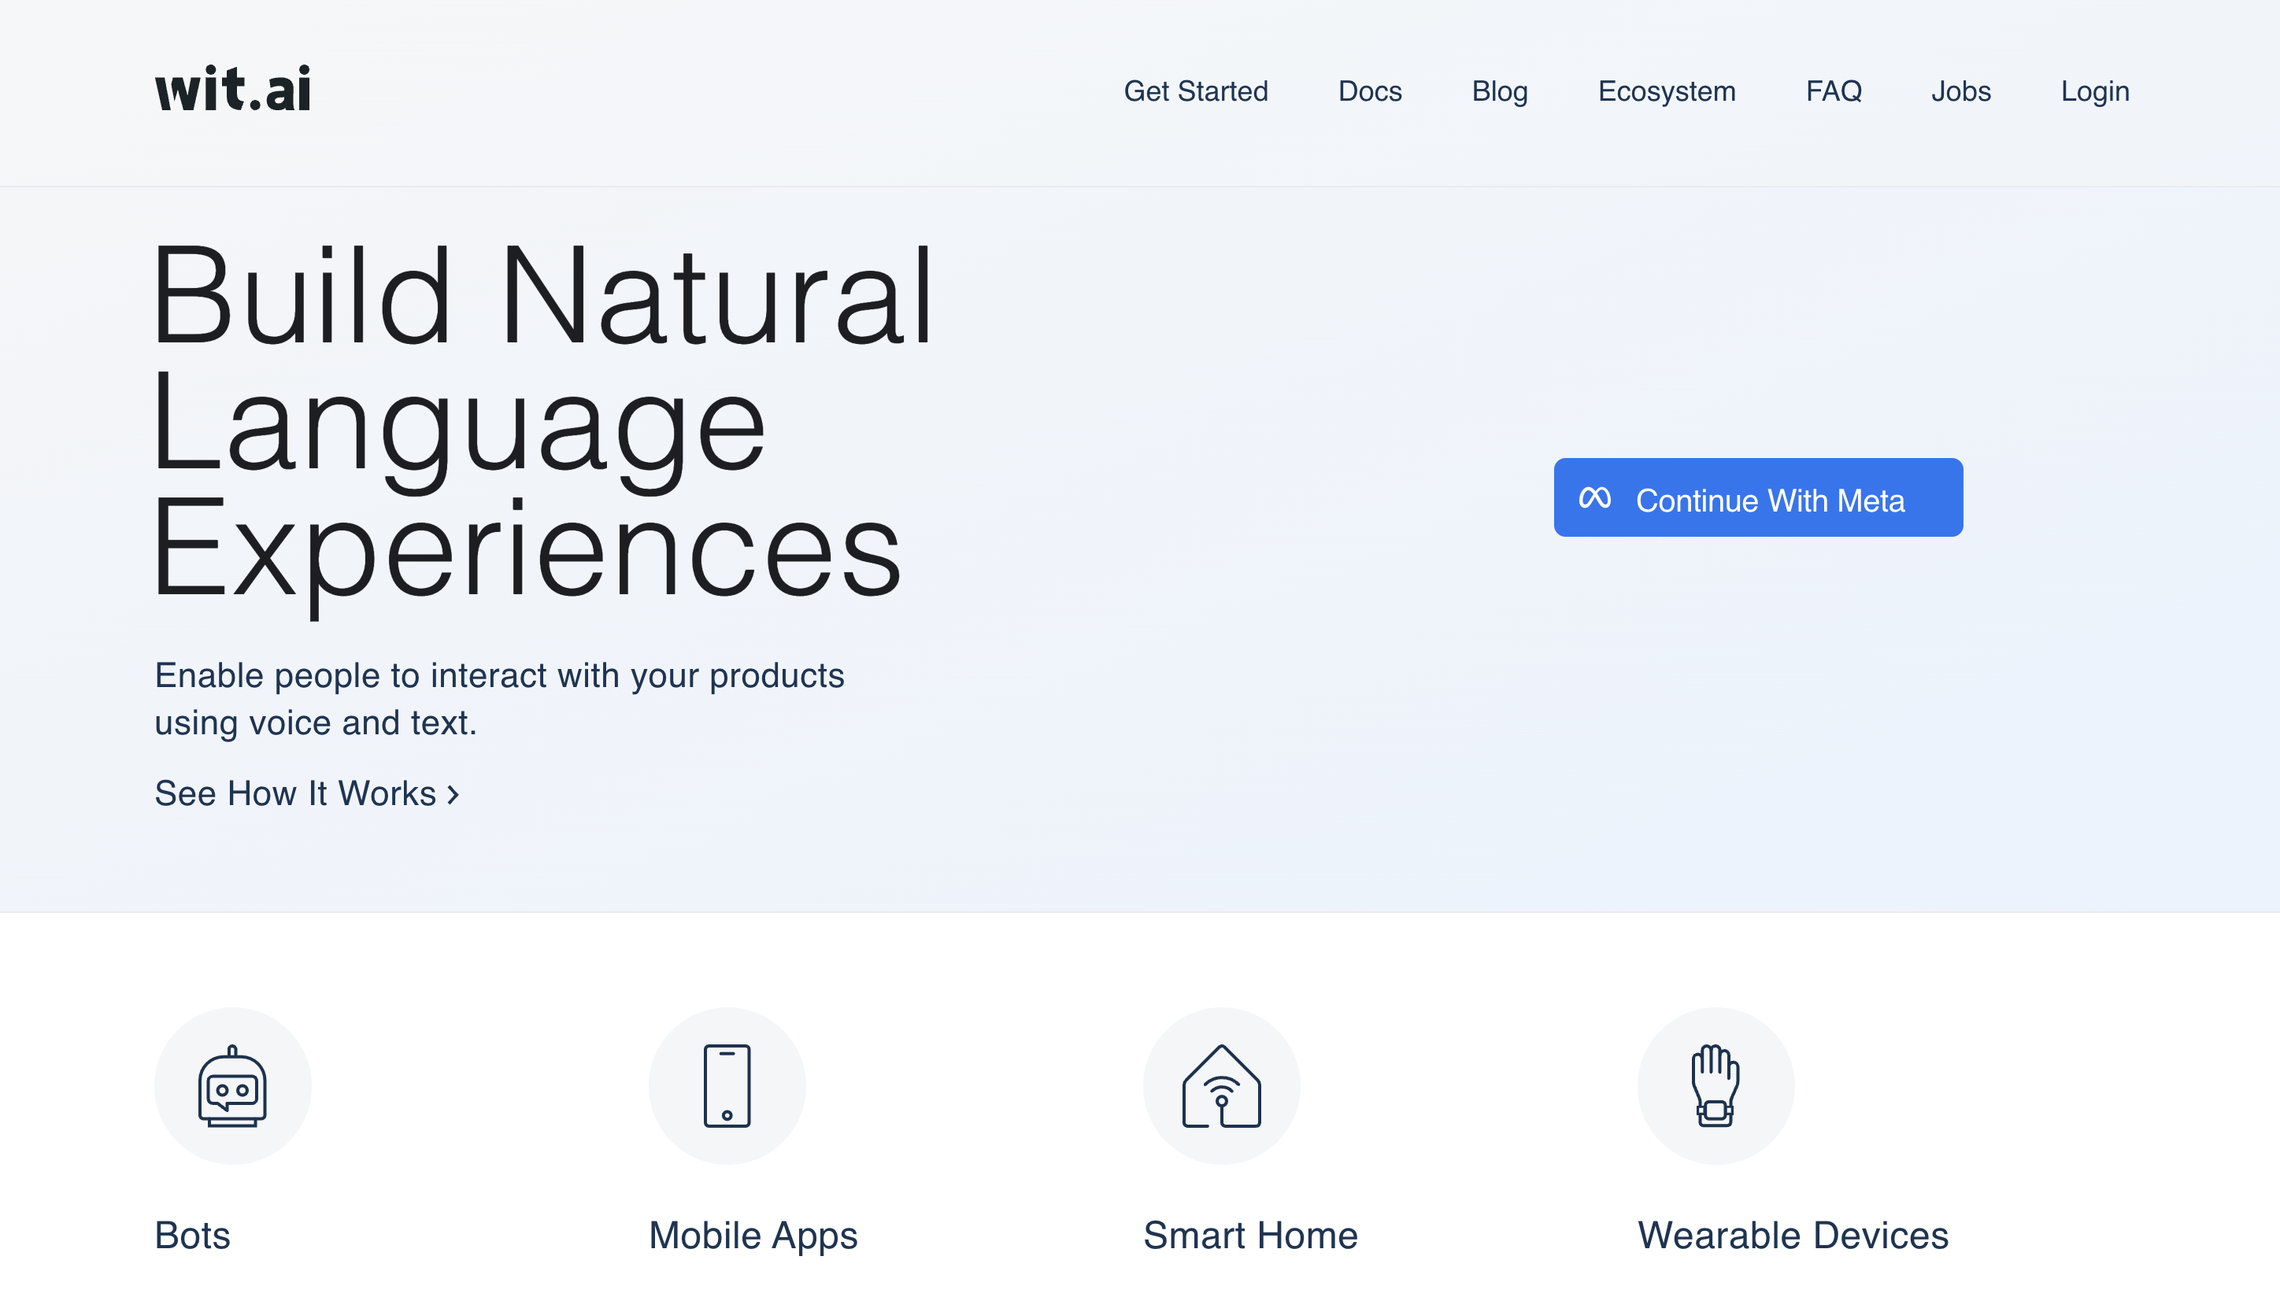Click the Smart Home heading

pos(1250,1236)
